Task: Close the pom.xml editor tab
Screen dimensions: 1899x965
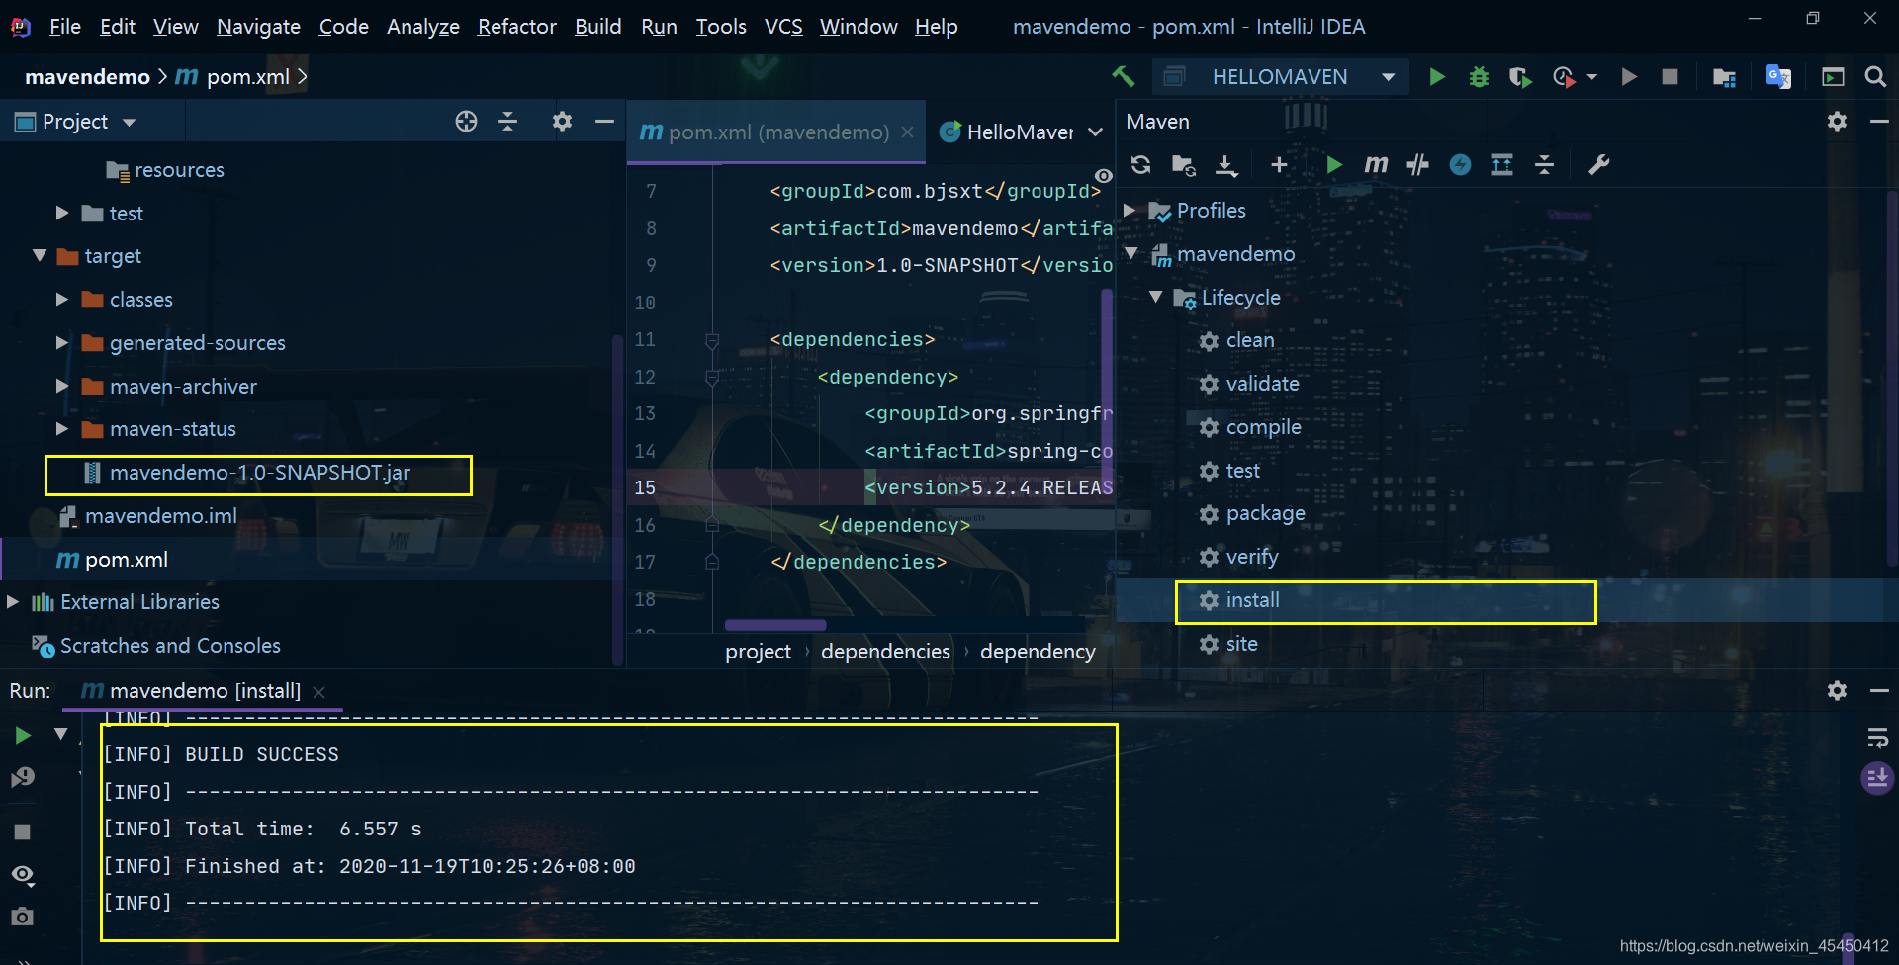Action: 907,132
